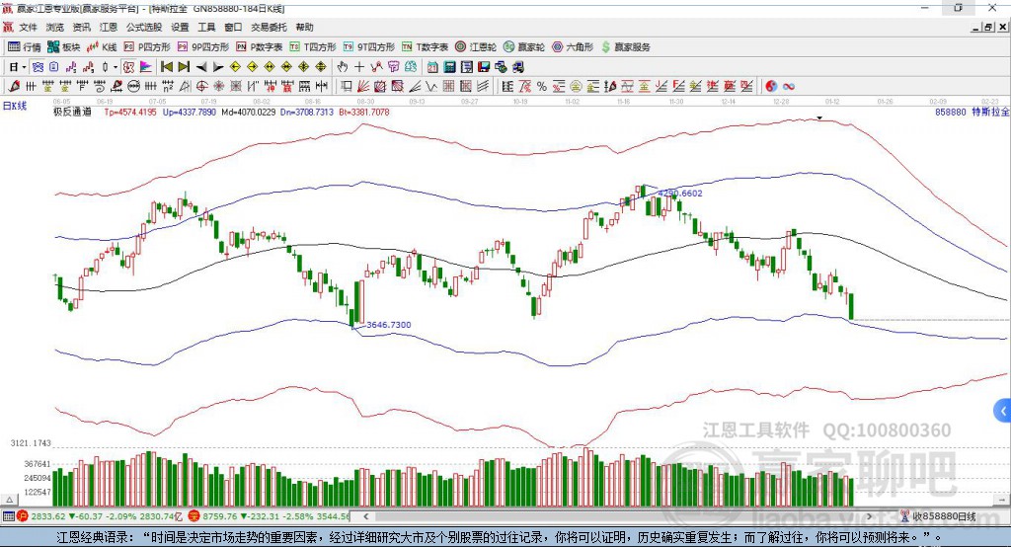Image resolution: width=1011 pixels, height=547 pixels.
Task: Open the 江恩 menu
Action: pos(109,27)
